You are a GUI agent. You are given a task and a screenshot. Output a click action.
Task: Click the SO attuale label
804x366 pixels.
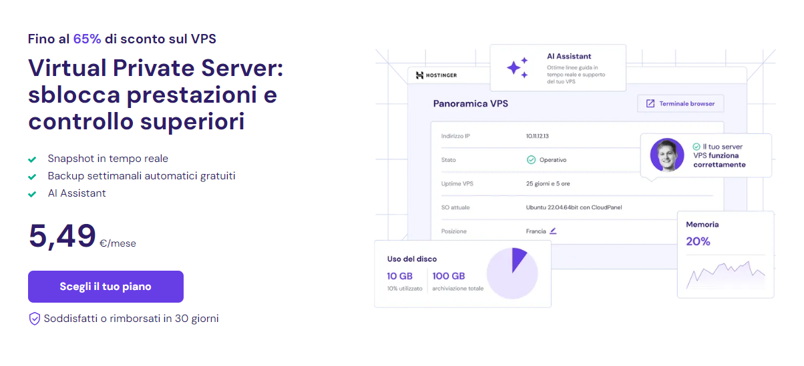coord(455,207)
